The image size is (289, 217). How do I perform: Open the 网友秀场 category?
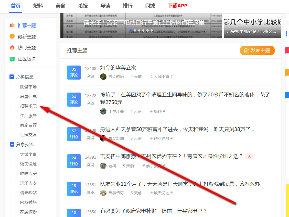[28, 202]
